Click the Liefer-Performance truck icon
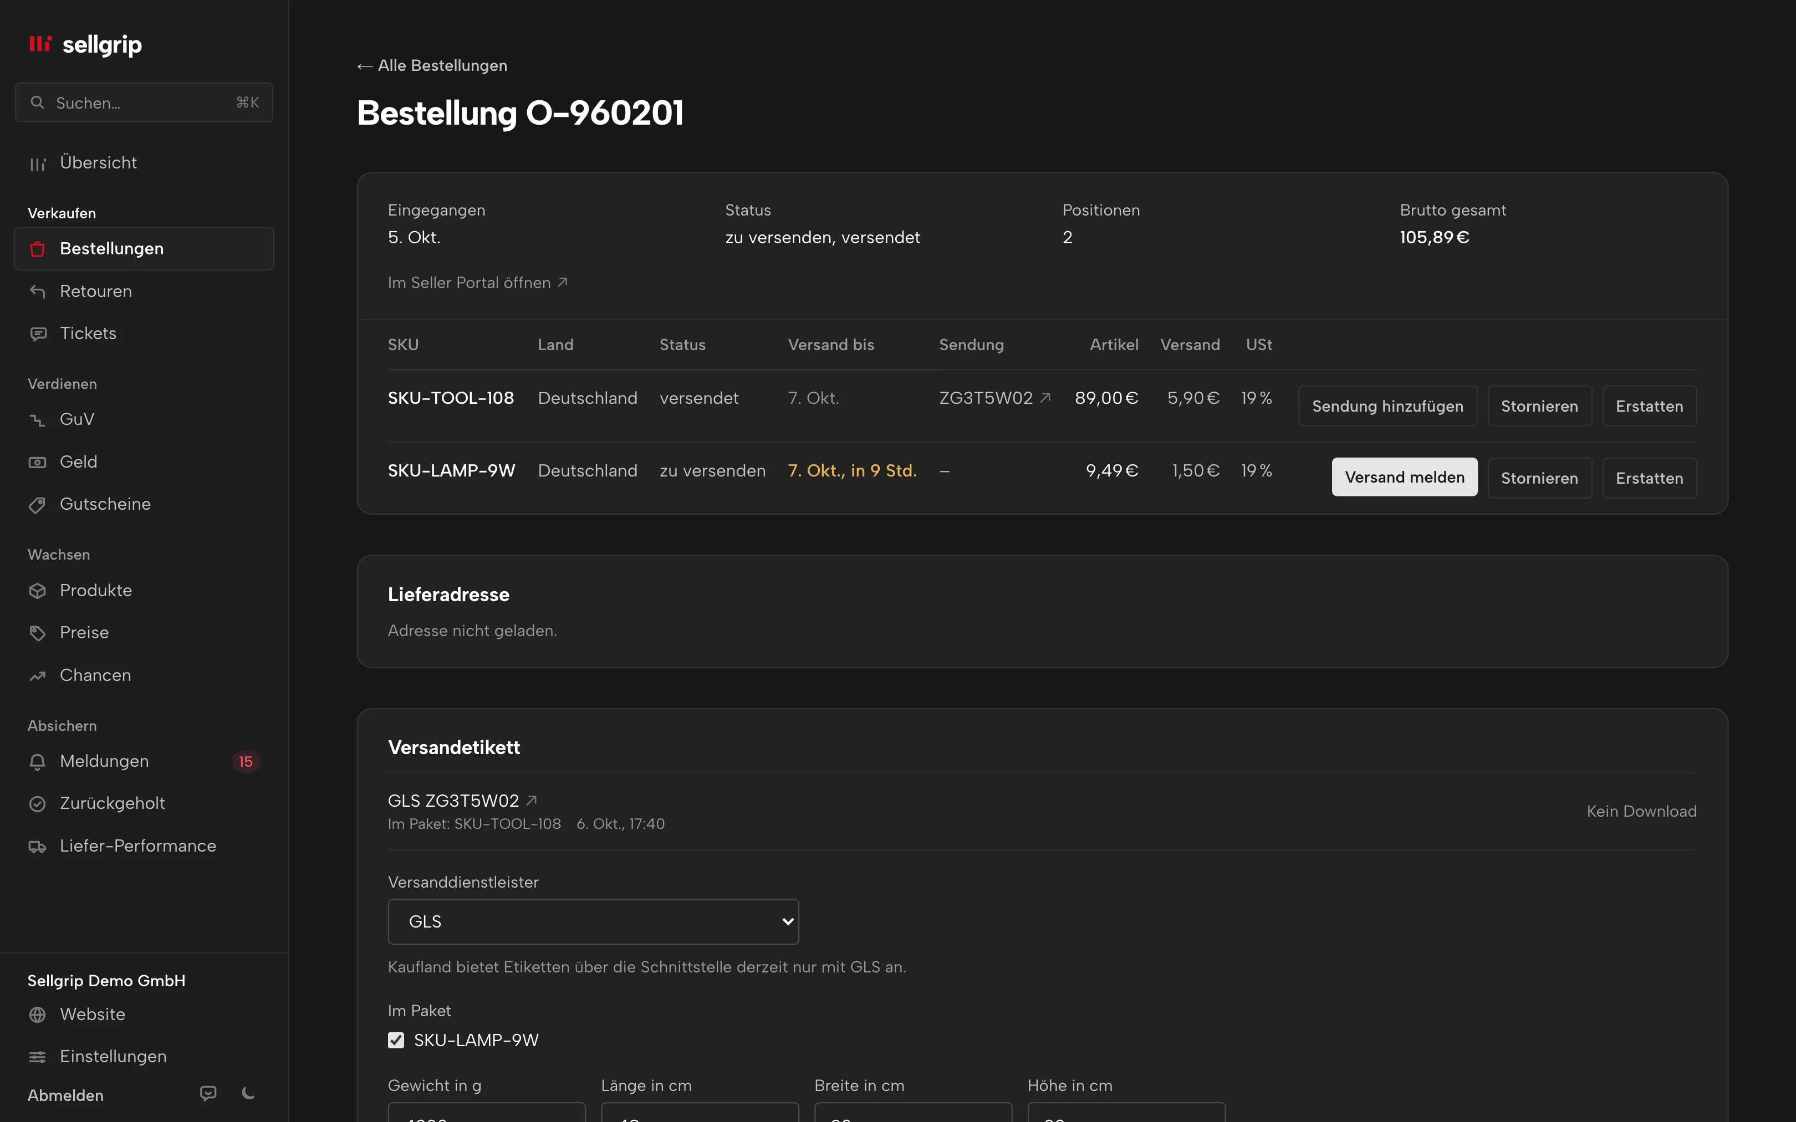Viewport: 1796px width, 1122px height. point(37,846)
